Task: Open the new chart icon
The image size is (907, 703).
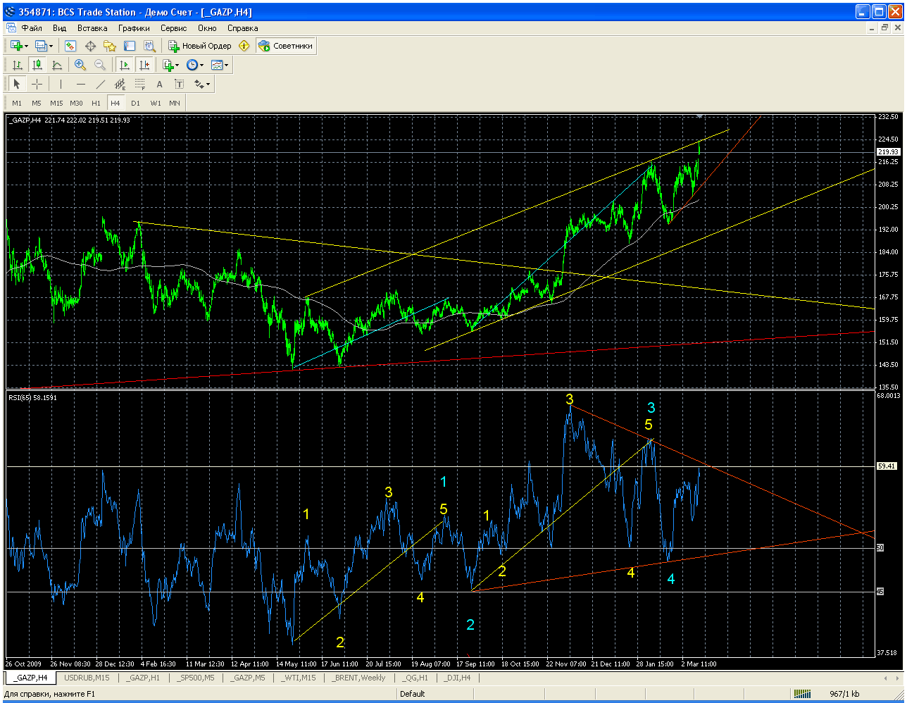Action: point(15,46)
